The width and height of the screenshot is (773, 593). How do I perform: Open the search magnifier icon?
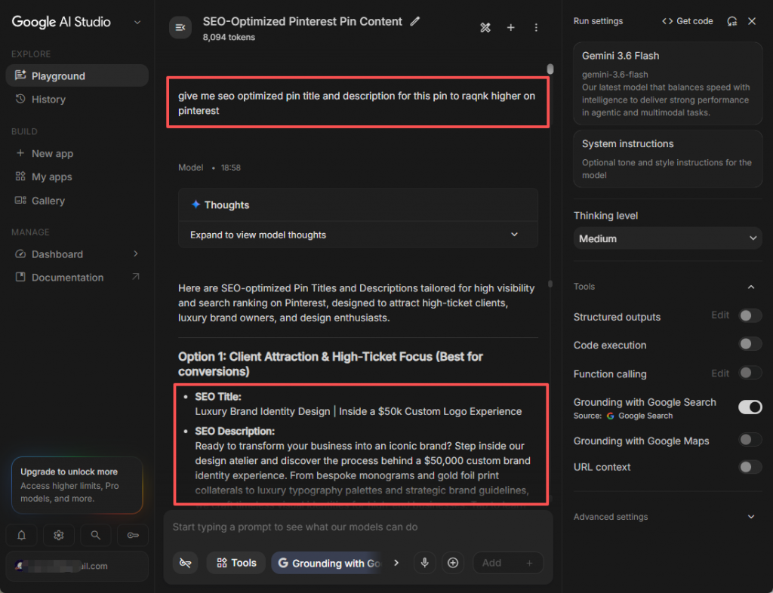[x=96, y=535]
